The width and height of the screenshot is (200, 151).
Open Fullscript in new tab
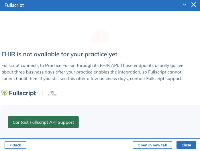click(152, 145)
